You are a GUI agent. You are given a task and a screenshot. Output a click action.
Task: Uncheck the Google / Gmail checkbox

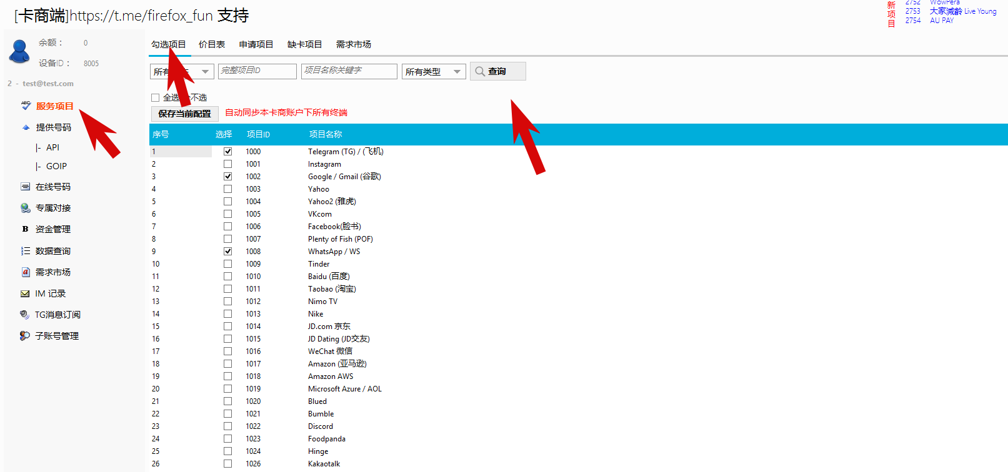228,176
